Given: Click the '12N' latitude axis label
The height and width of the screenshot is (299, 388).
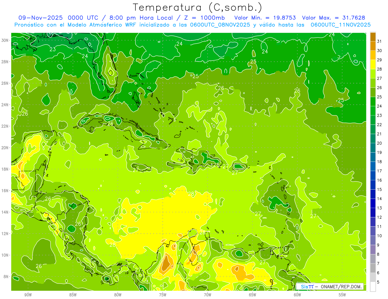Looking at the screenshot, I should 5,233.
